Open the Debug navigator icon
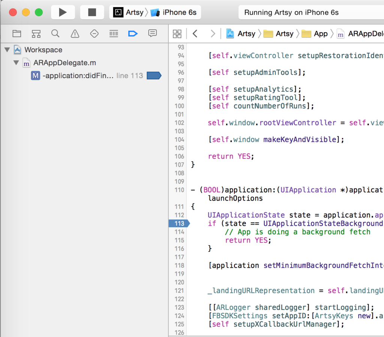Viewport: 384px width, 337px height. click(114, 33)
